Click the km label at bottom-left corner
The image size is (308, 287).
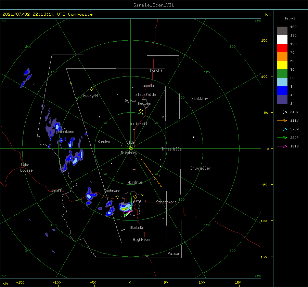click(5, 283)
